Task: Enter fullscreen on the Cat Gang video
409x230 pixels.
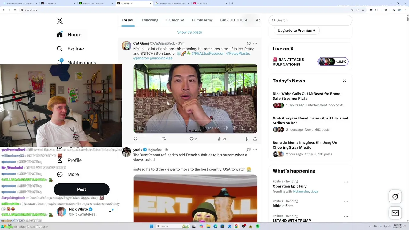Action: (252, 128)
